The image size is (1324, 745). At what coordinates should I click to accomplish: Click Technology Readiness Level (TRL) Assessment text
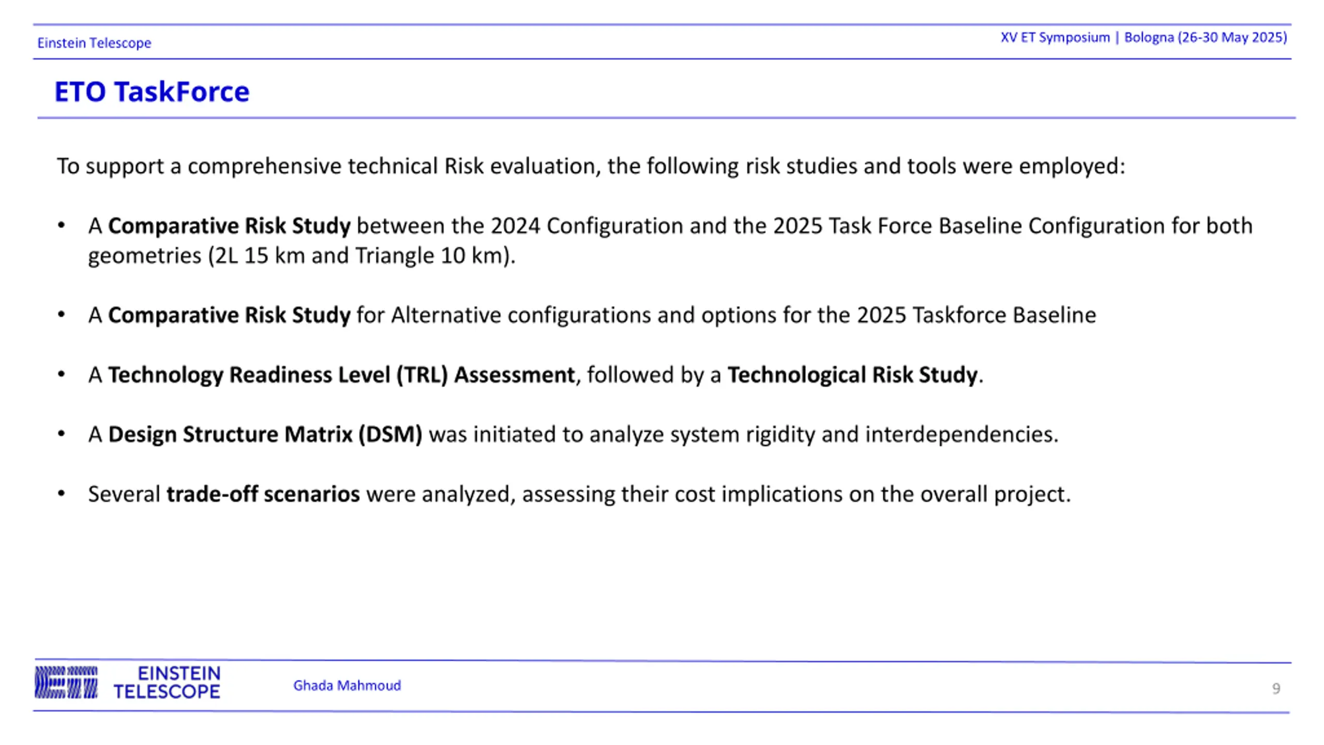[x=341, y=375]
